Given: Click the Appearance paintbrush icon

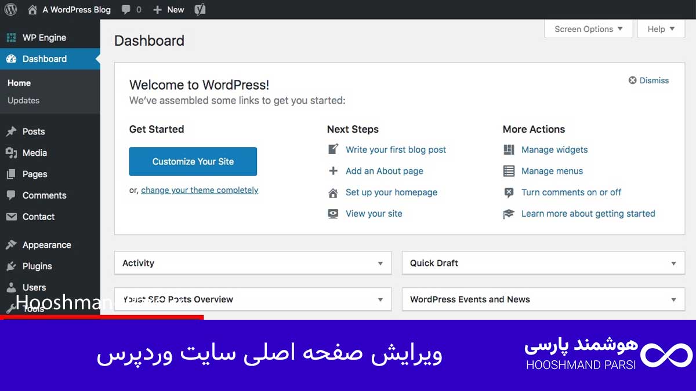Looking at the screenshot, I should 11,245.
